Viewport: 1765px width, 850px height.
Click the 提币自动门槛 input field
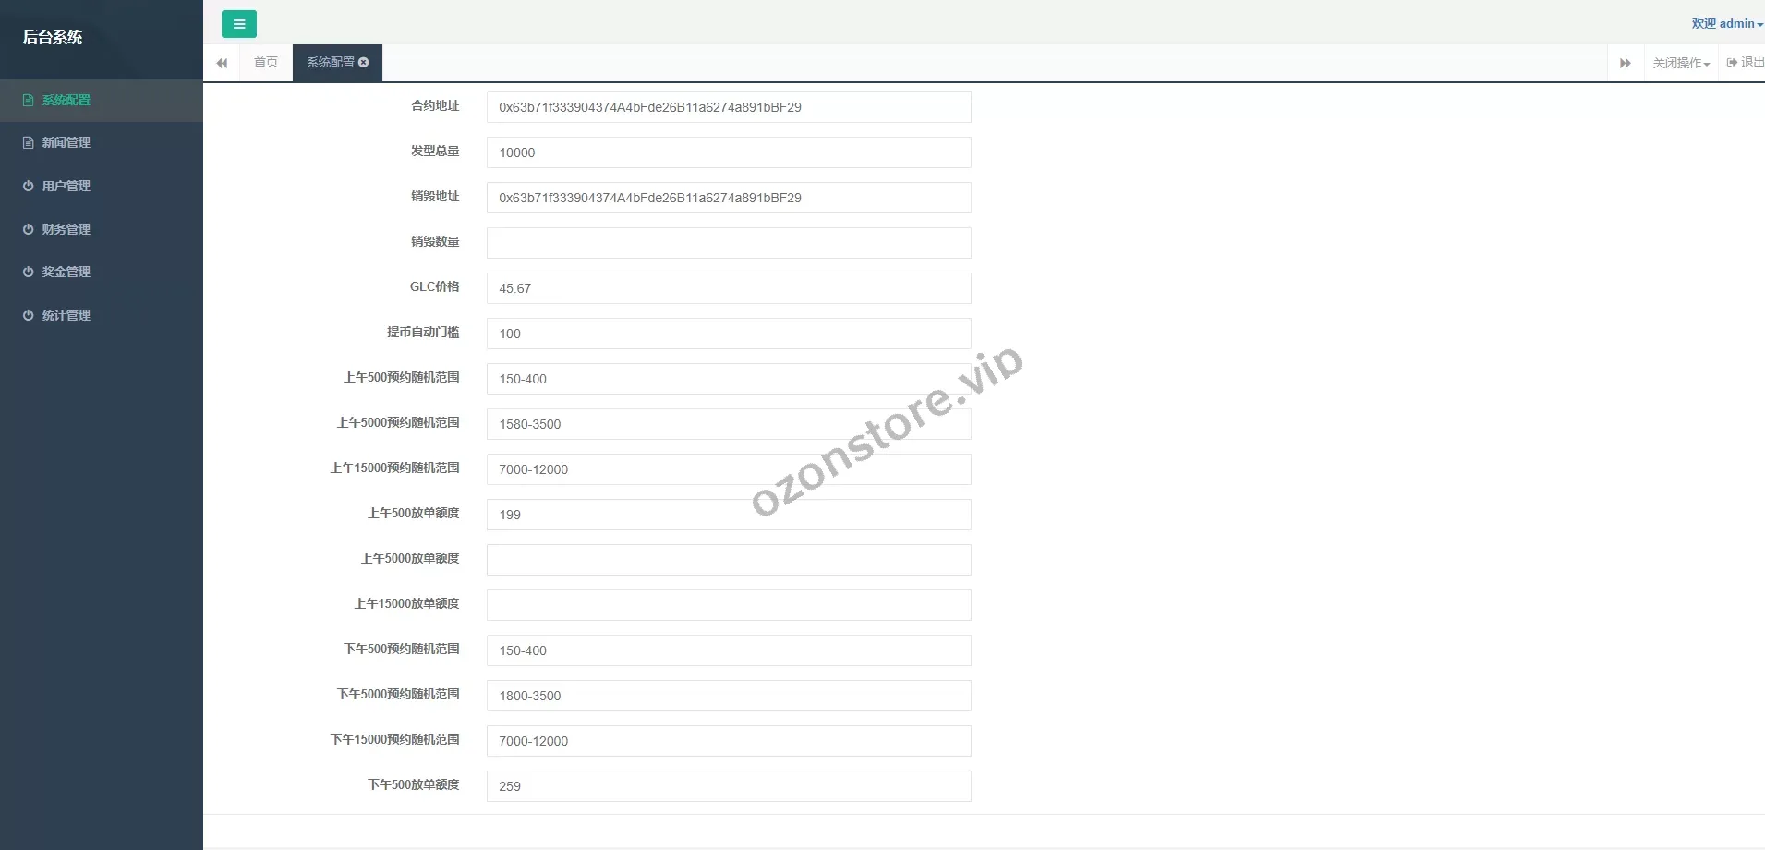pos(728,334)
